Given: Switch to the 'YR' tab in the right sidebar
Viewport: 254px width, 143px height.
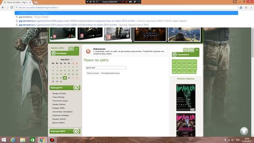Looking at the screenshot, I should tap(197, 50).
